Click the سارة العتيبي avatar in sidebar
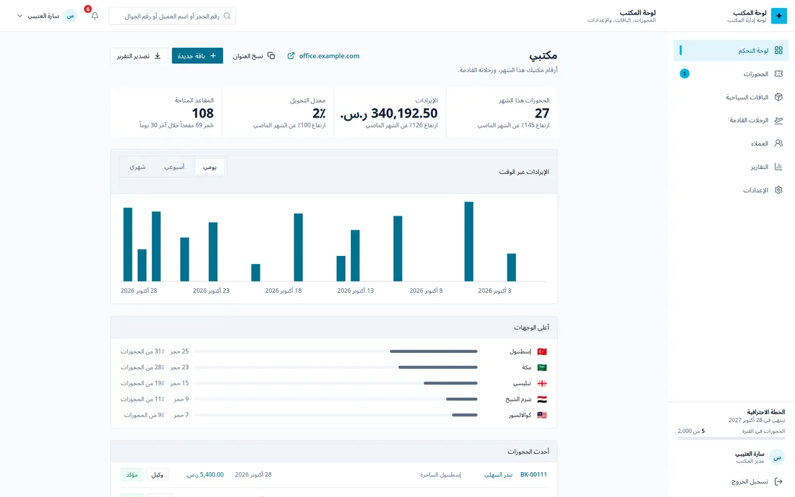Viewport: 795px width, 497px height. (x=777, y=457)
